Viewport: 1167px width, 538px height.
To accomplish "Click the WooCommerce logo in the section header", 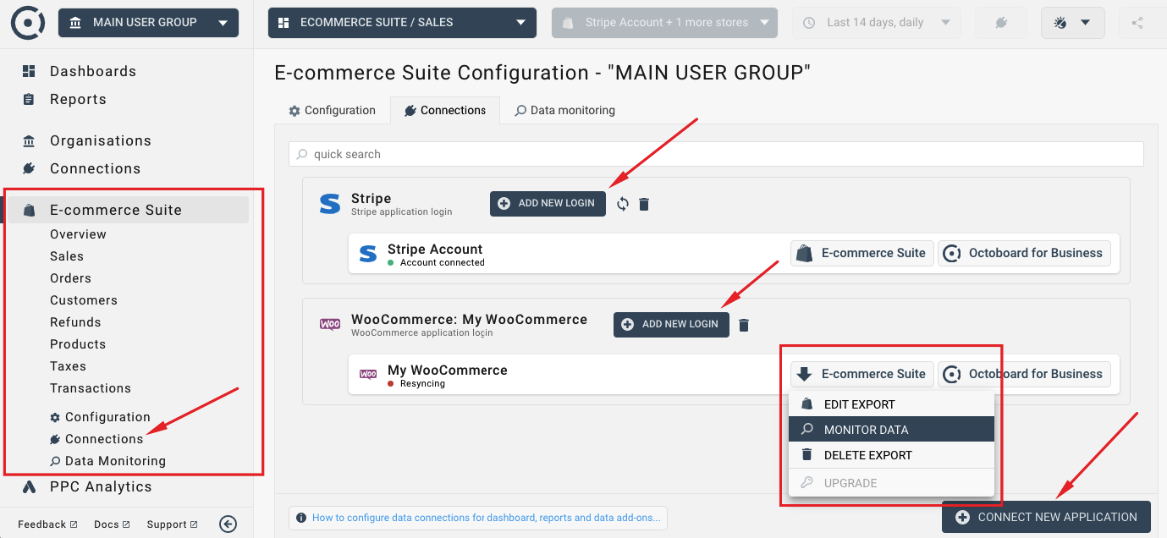I will [x=329, y=324].
